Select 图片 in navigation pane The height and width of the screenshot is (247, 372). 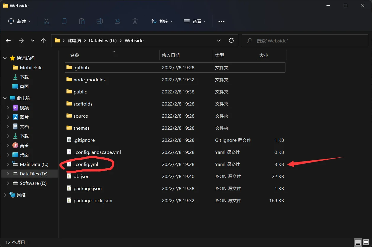[24, 117]
